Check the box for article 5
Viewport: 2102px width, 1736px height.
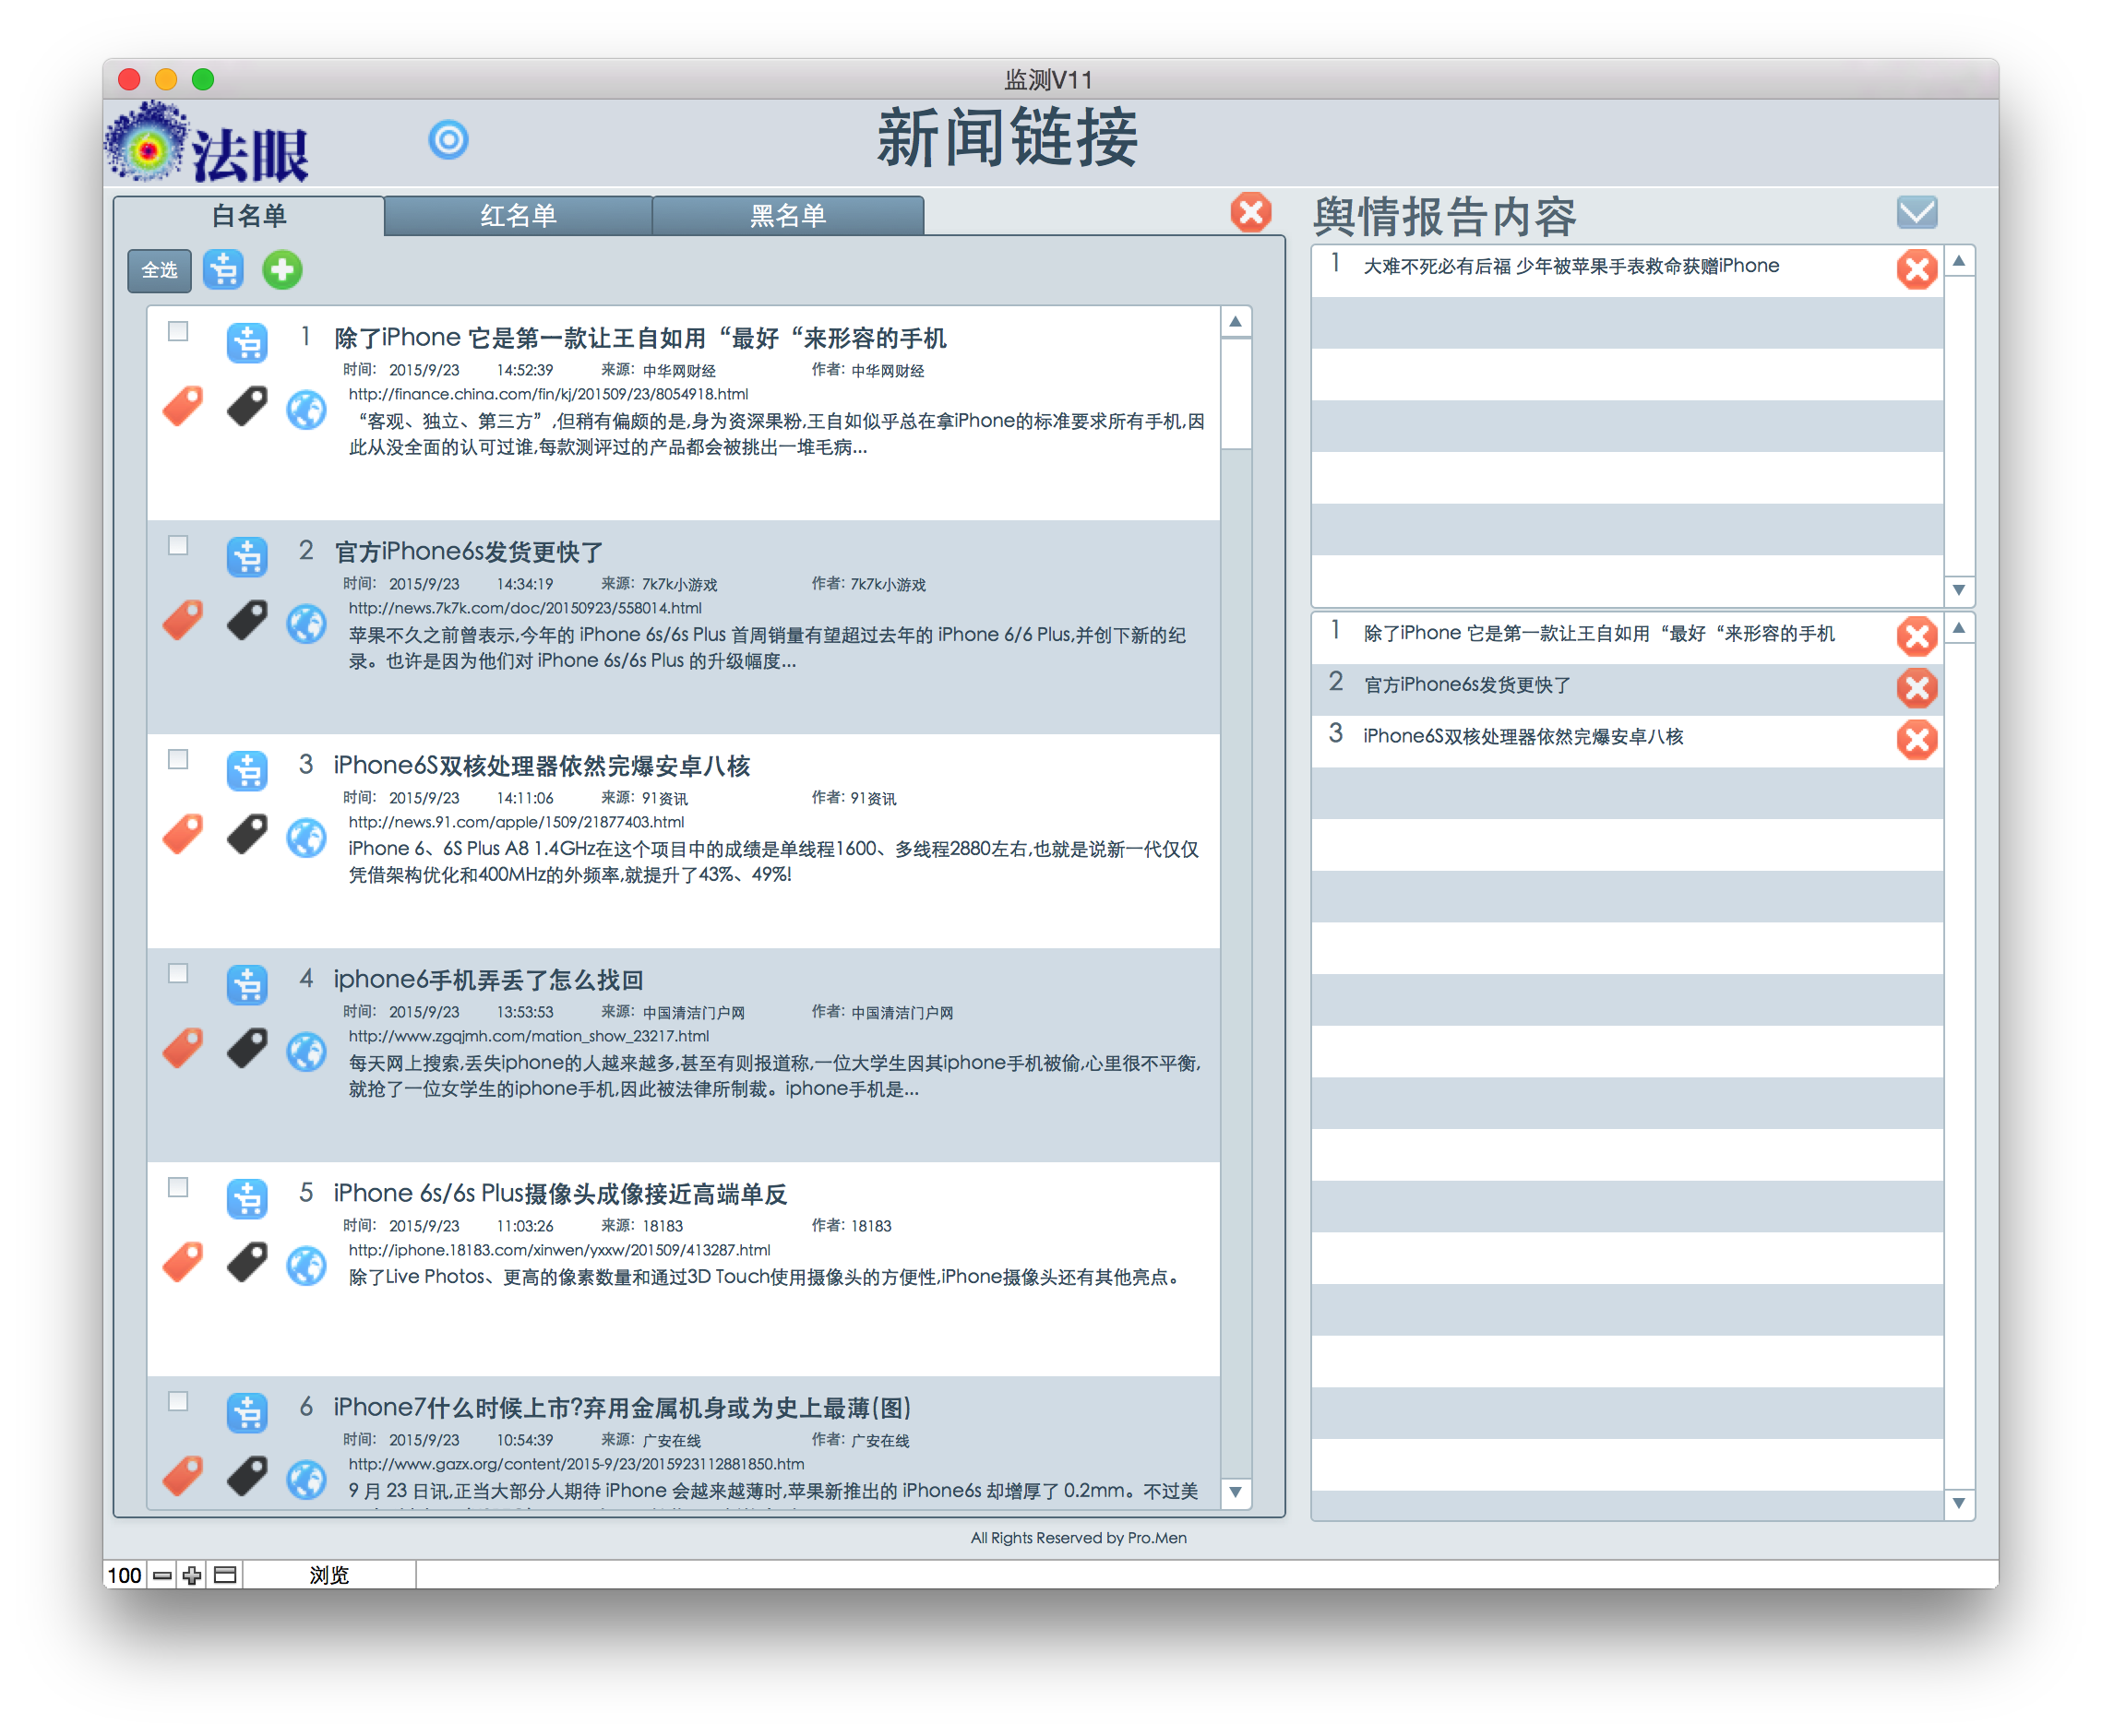pyautogui.click(x=178, y=1187)
